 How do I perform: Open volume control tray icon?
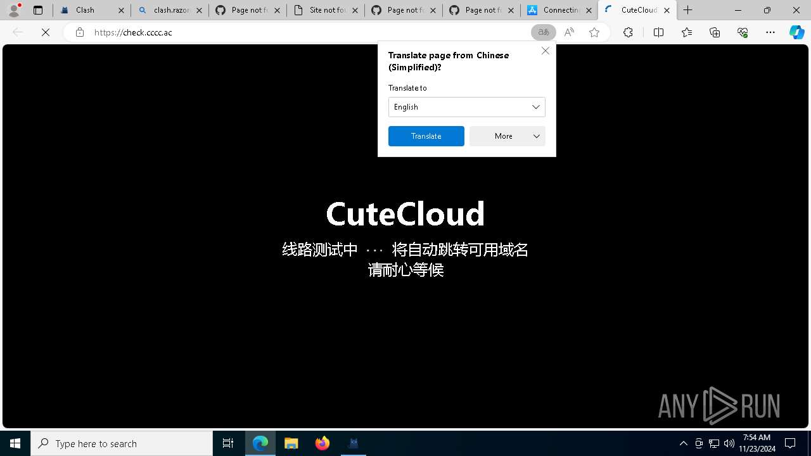729,443
